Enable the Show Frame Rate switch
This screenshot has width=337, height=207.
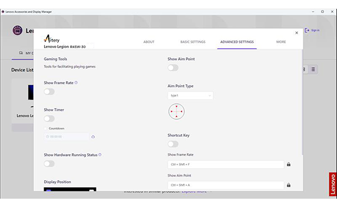coord(49,92)
